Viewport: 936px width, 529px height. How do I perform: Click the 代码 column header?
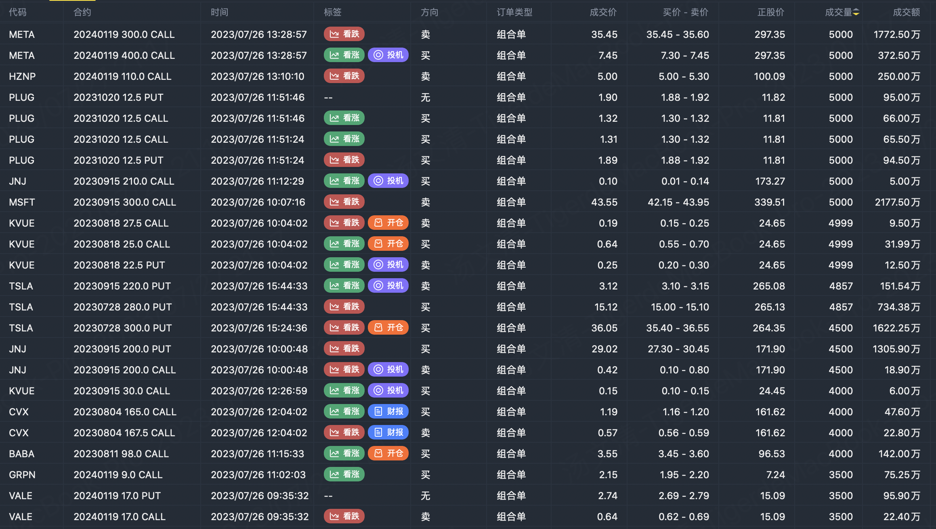click(18, 12)
